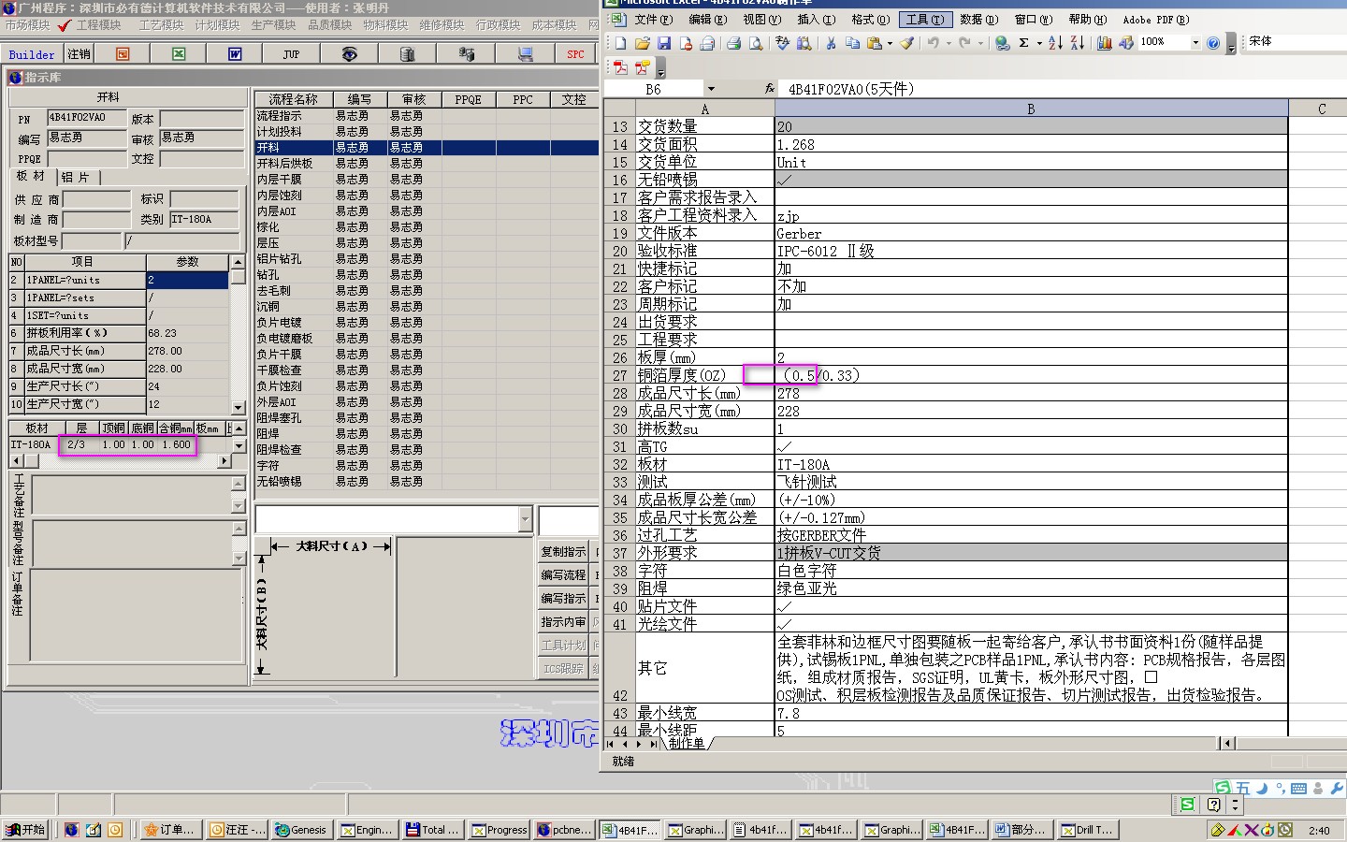This screenshot has width=1347, height=842.
Task: Click the 编写流程 button
Action: [564, 575]
